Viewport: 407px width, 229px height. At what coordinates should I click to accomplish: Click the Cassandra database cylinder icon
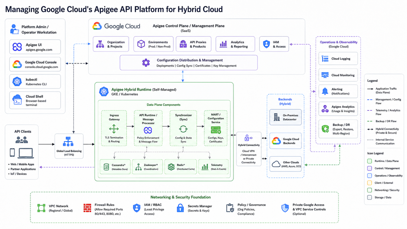tap(106, 167)
